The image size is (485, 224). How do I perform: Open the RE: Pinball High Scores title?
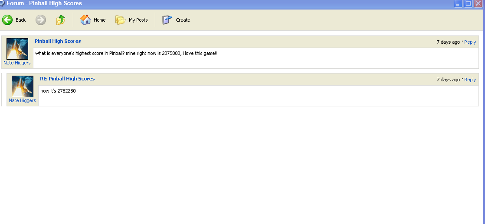click(67, 79)
